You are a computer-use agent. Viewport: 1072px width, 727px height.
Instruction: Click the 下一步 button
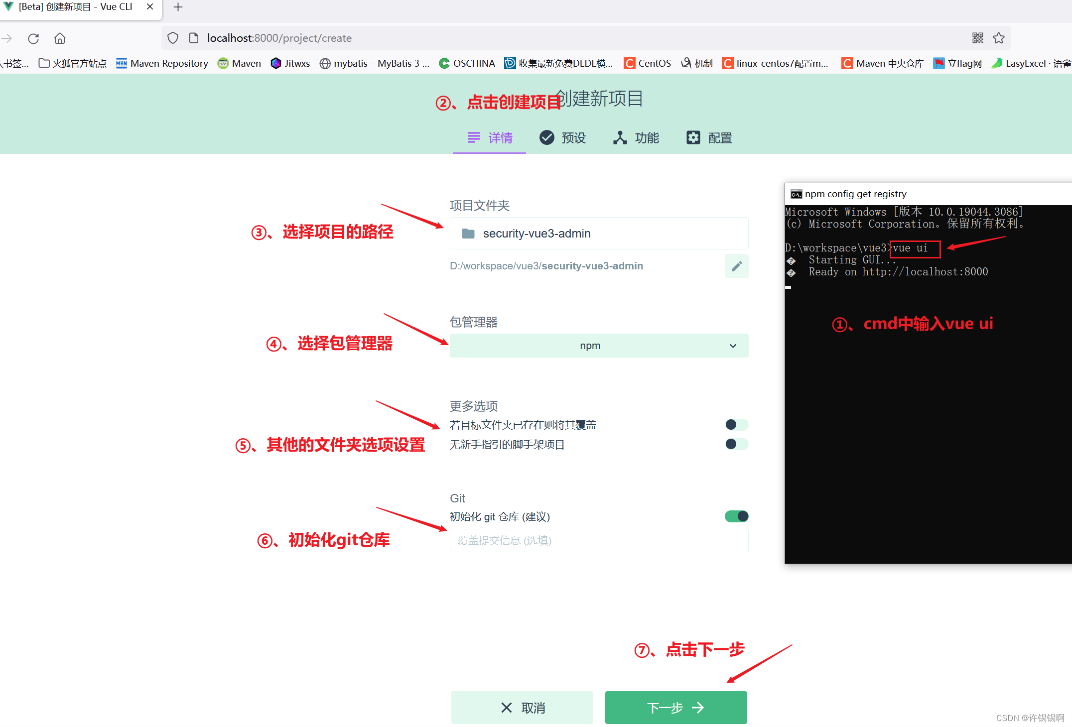[x=675, y=707]
